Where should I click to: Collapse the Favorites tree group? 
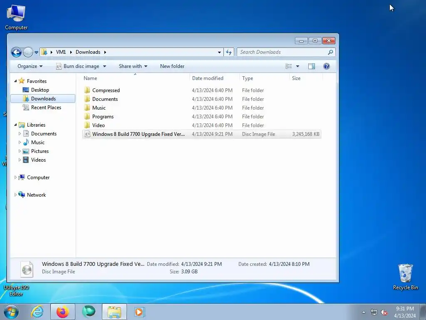coord(15,81)
